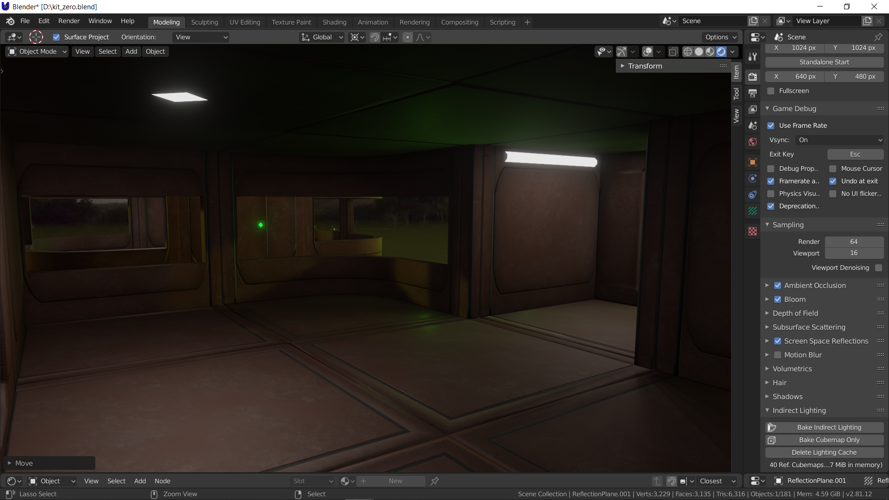Enable Physics Visualization checkbox

coord(771,194)
